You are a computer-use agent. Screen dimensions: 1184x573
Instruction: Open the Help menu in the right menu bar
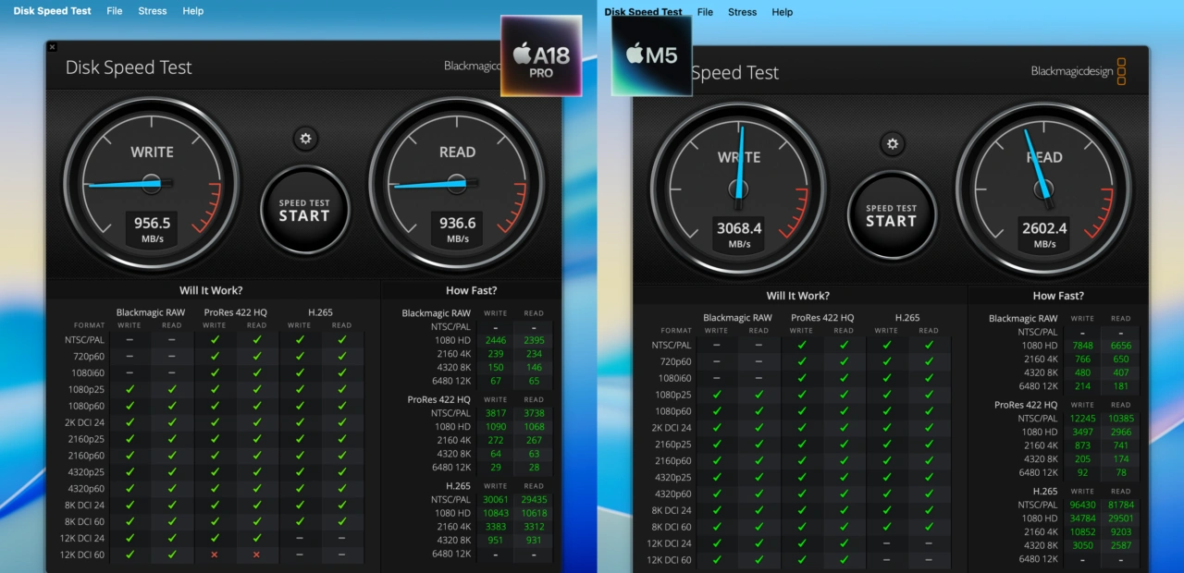coord(783,12)
